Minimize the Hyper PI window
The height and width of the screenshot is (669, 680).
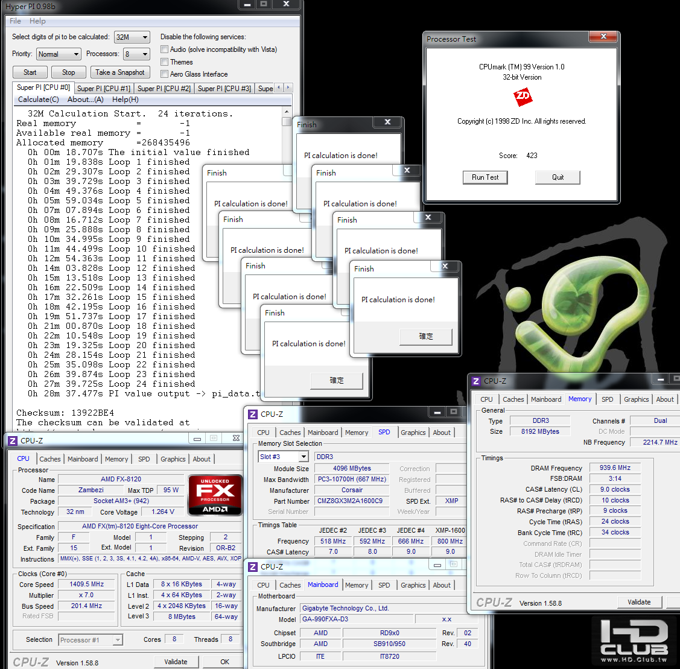247,4
